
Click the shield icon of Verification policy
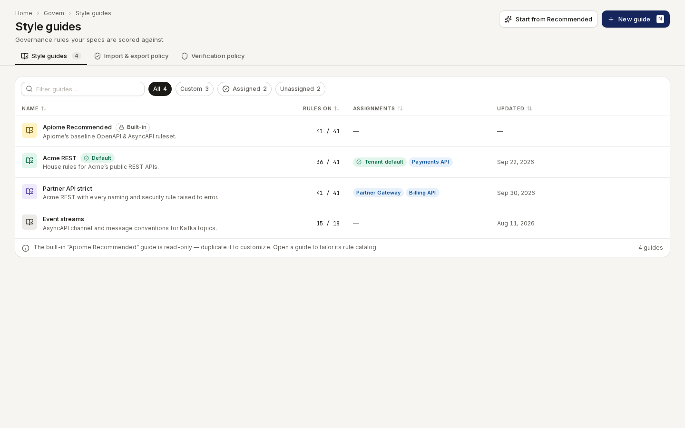(185, 56)
